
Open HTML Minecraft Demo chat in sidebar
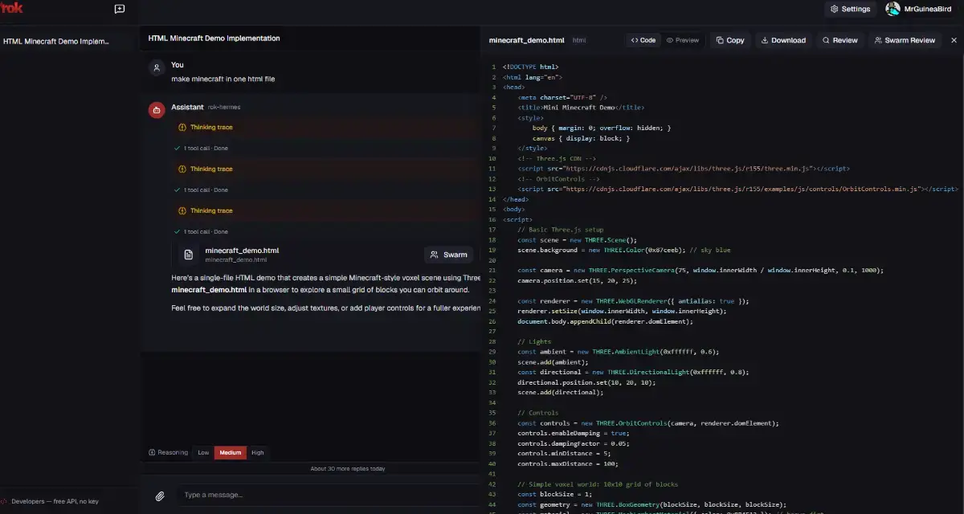pyautogui.click(x=56, y=41)
